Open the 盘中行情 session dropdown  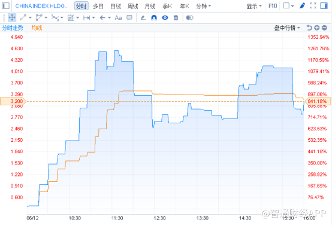click(x=287, y=28)
